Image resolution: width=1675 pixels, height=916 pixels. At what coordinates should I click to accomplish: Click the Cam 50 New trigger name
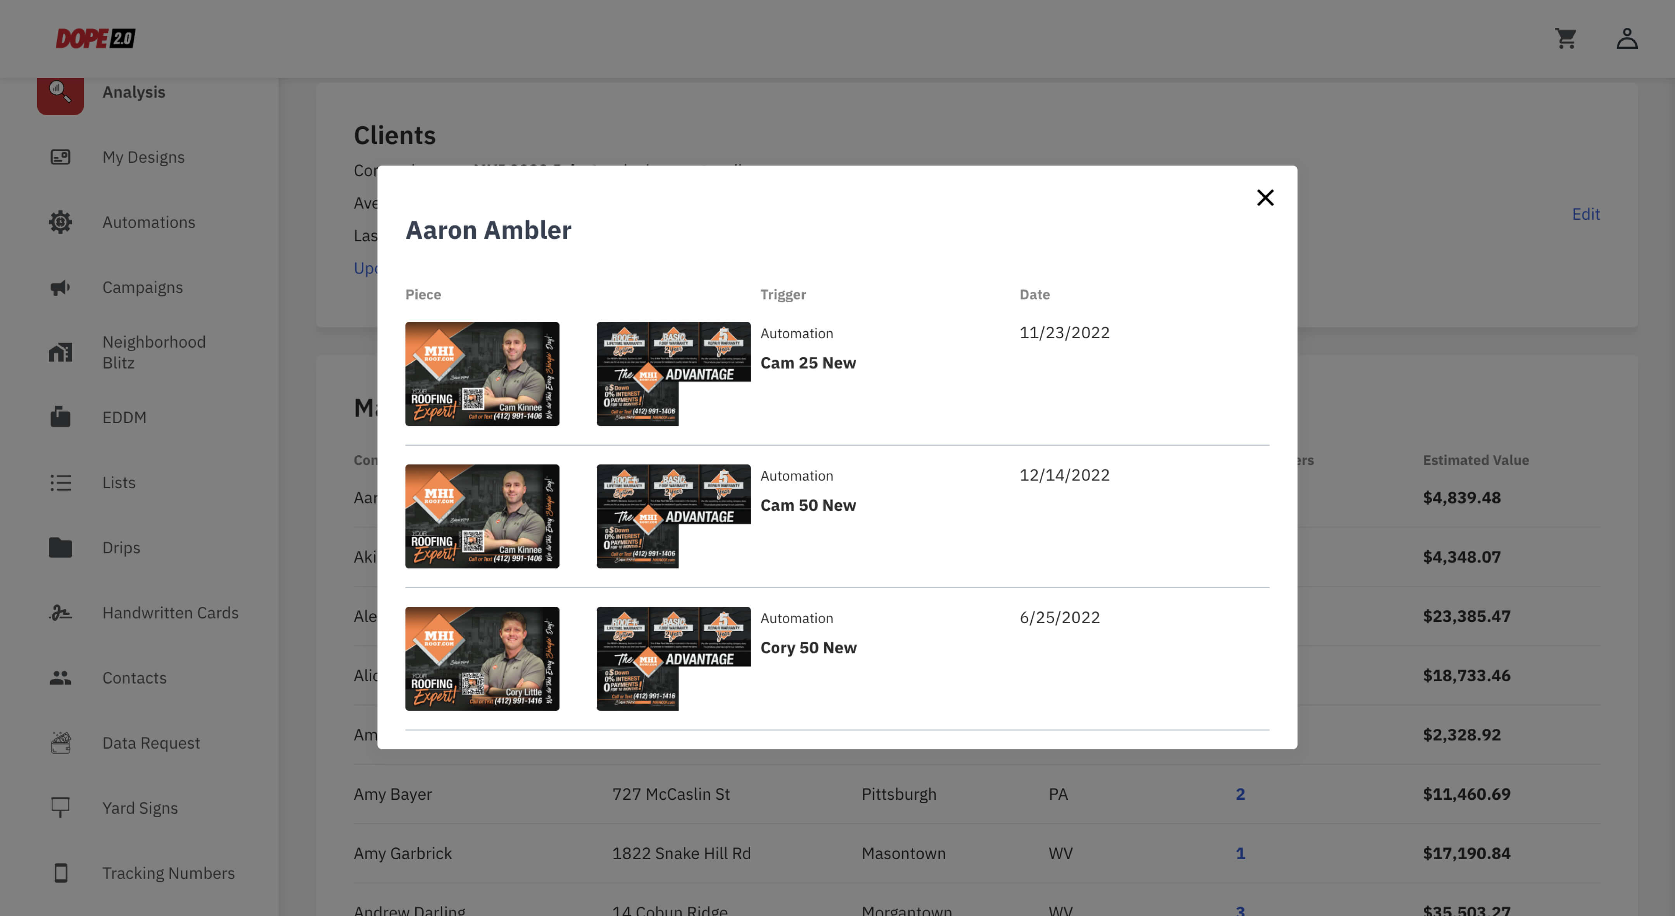(808, 505)
